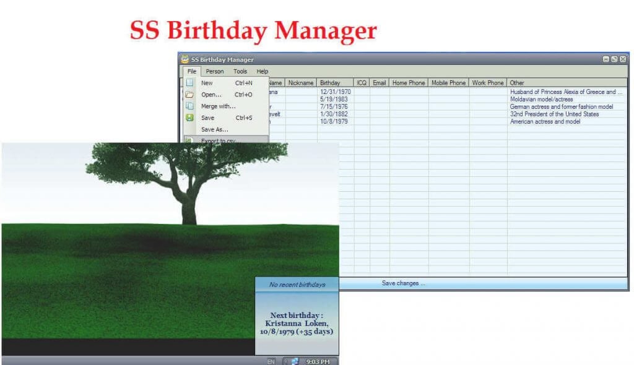634x365 pixels.
Task: Select birthday cell 5/19/1983
Action: coord(335,99)
